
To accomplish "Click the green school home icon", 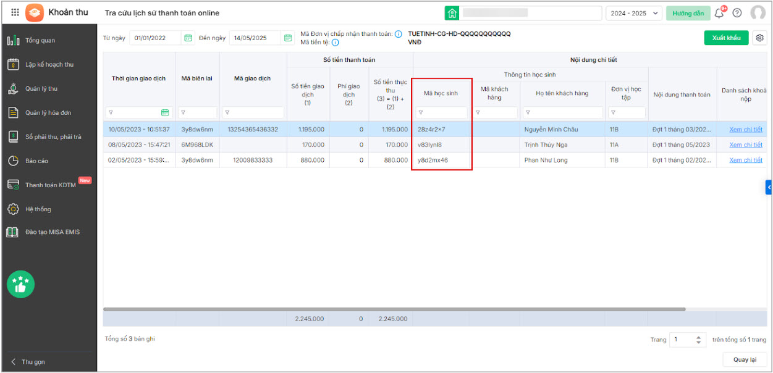I will 452,13.
